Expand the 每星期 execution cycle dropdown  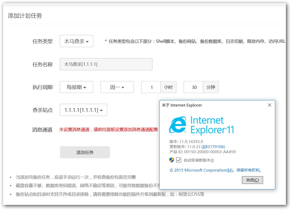point(77,87)
